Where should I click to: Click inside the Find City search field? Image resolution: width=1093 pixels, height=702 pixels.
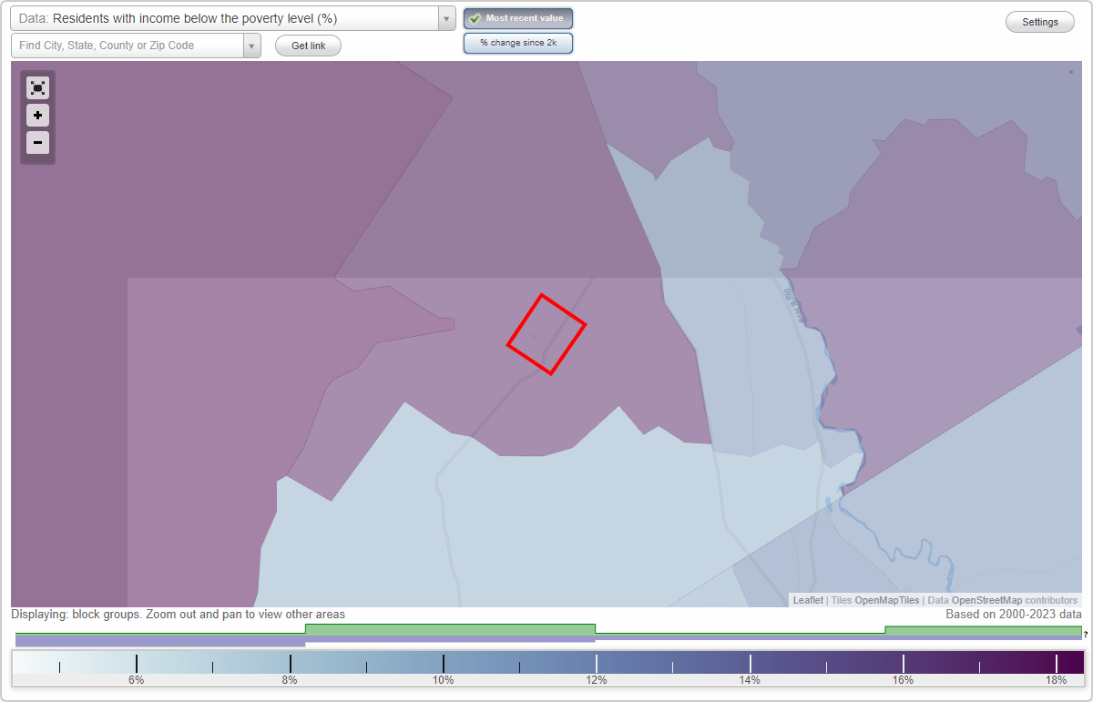pyautogui.click(x=128, y=45)
